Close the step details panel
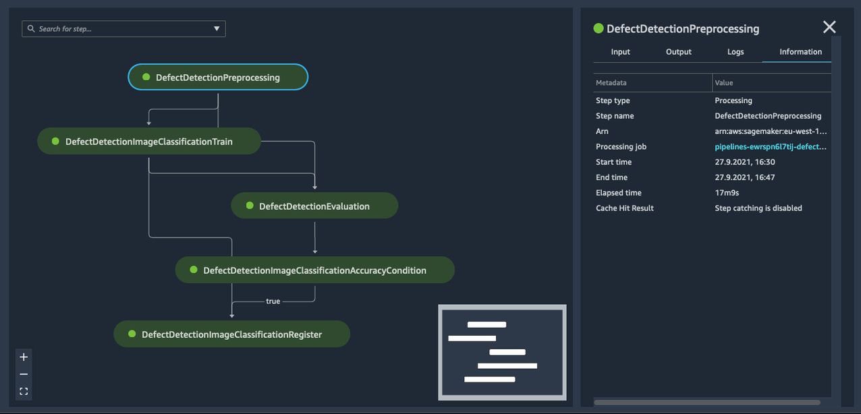This screenshot has height=414, width=861. point(829,27)
